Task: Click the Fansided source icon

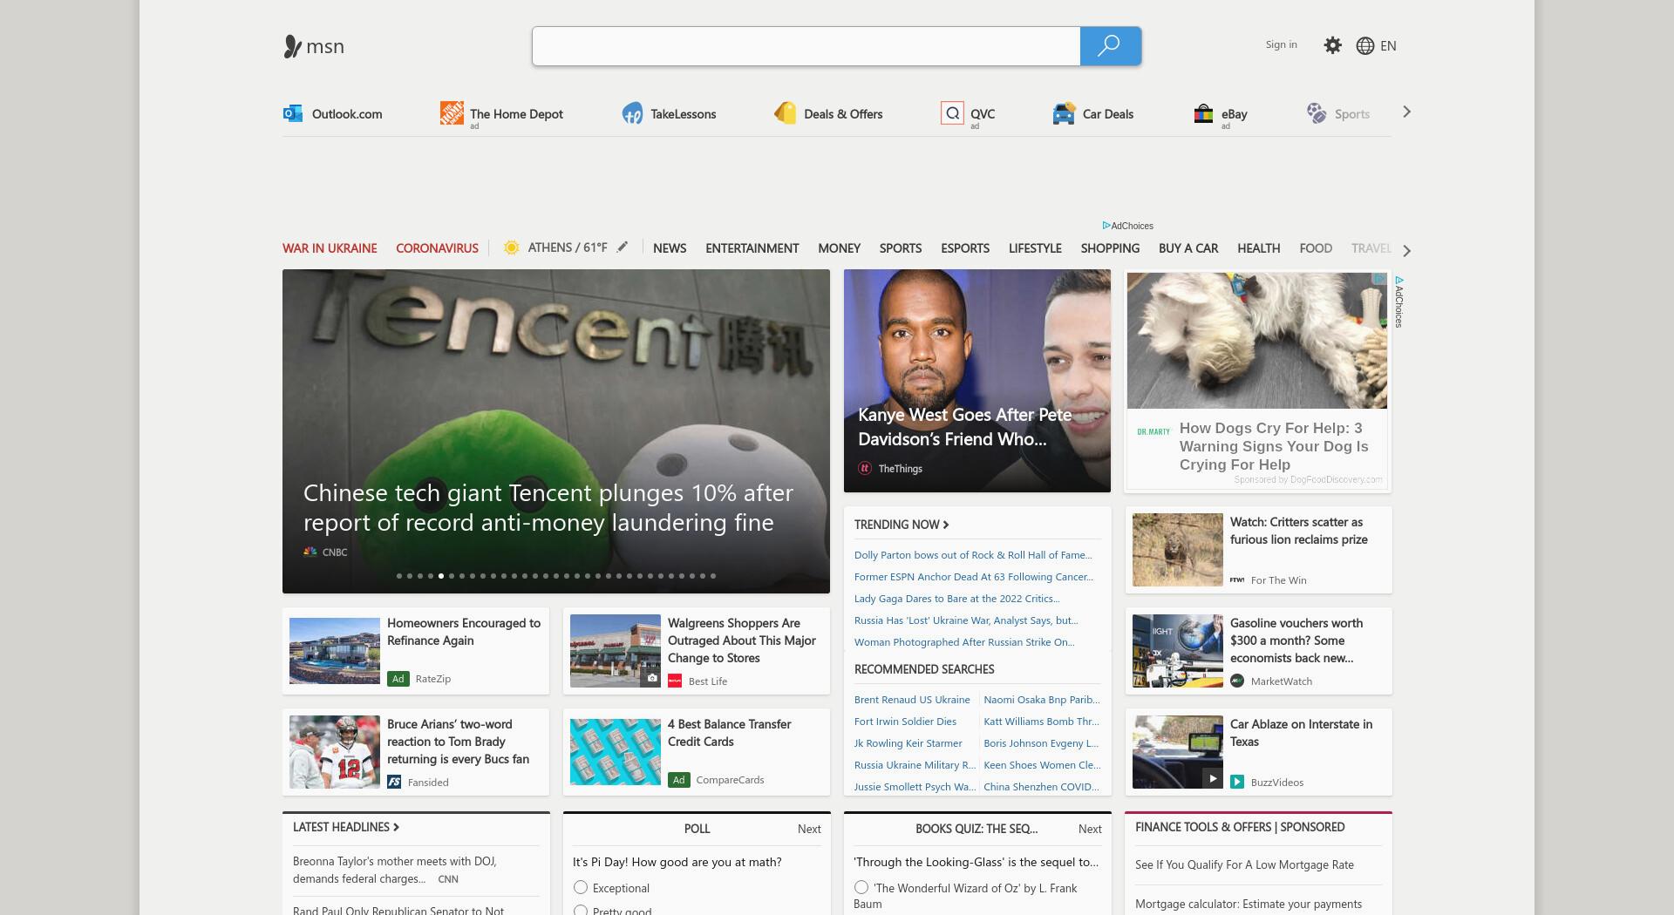Action: pos(394,782)
